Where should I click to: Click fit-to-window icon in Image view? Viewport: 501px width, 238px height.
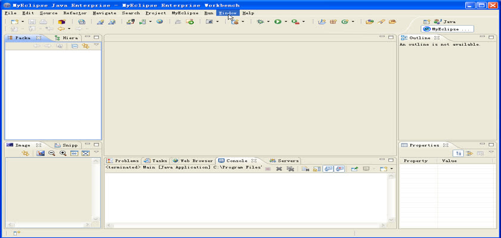(x=85, y=154)
